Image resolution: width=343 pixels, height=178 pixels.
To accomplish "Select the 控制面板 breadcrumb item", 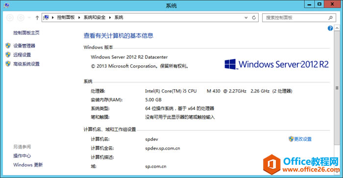I will (x=66, y=17).
